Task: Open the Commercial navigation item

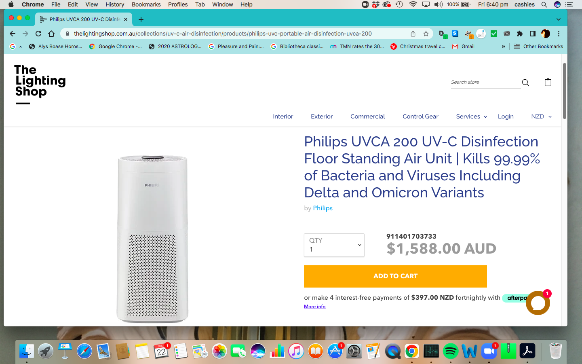Action: tap(367, 116)
